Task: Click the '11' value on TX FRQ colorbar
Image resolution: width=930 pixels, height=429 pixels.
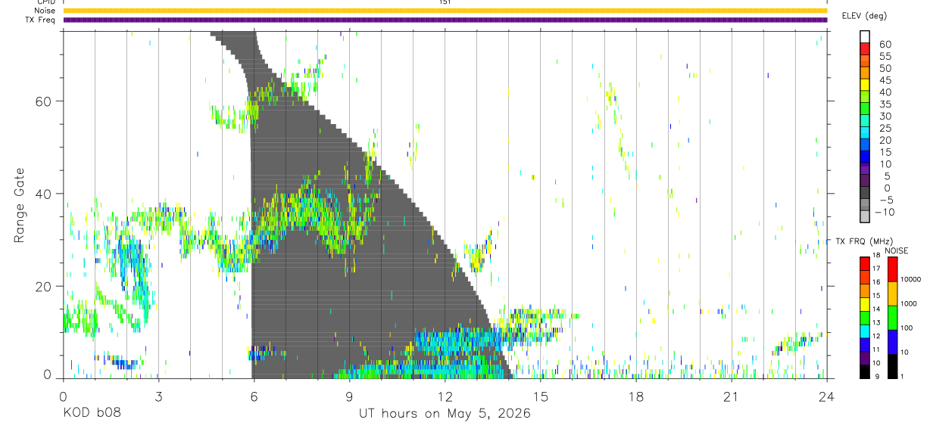Action: [x=878, y=350]
